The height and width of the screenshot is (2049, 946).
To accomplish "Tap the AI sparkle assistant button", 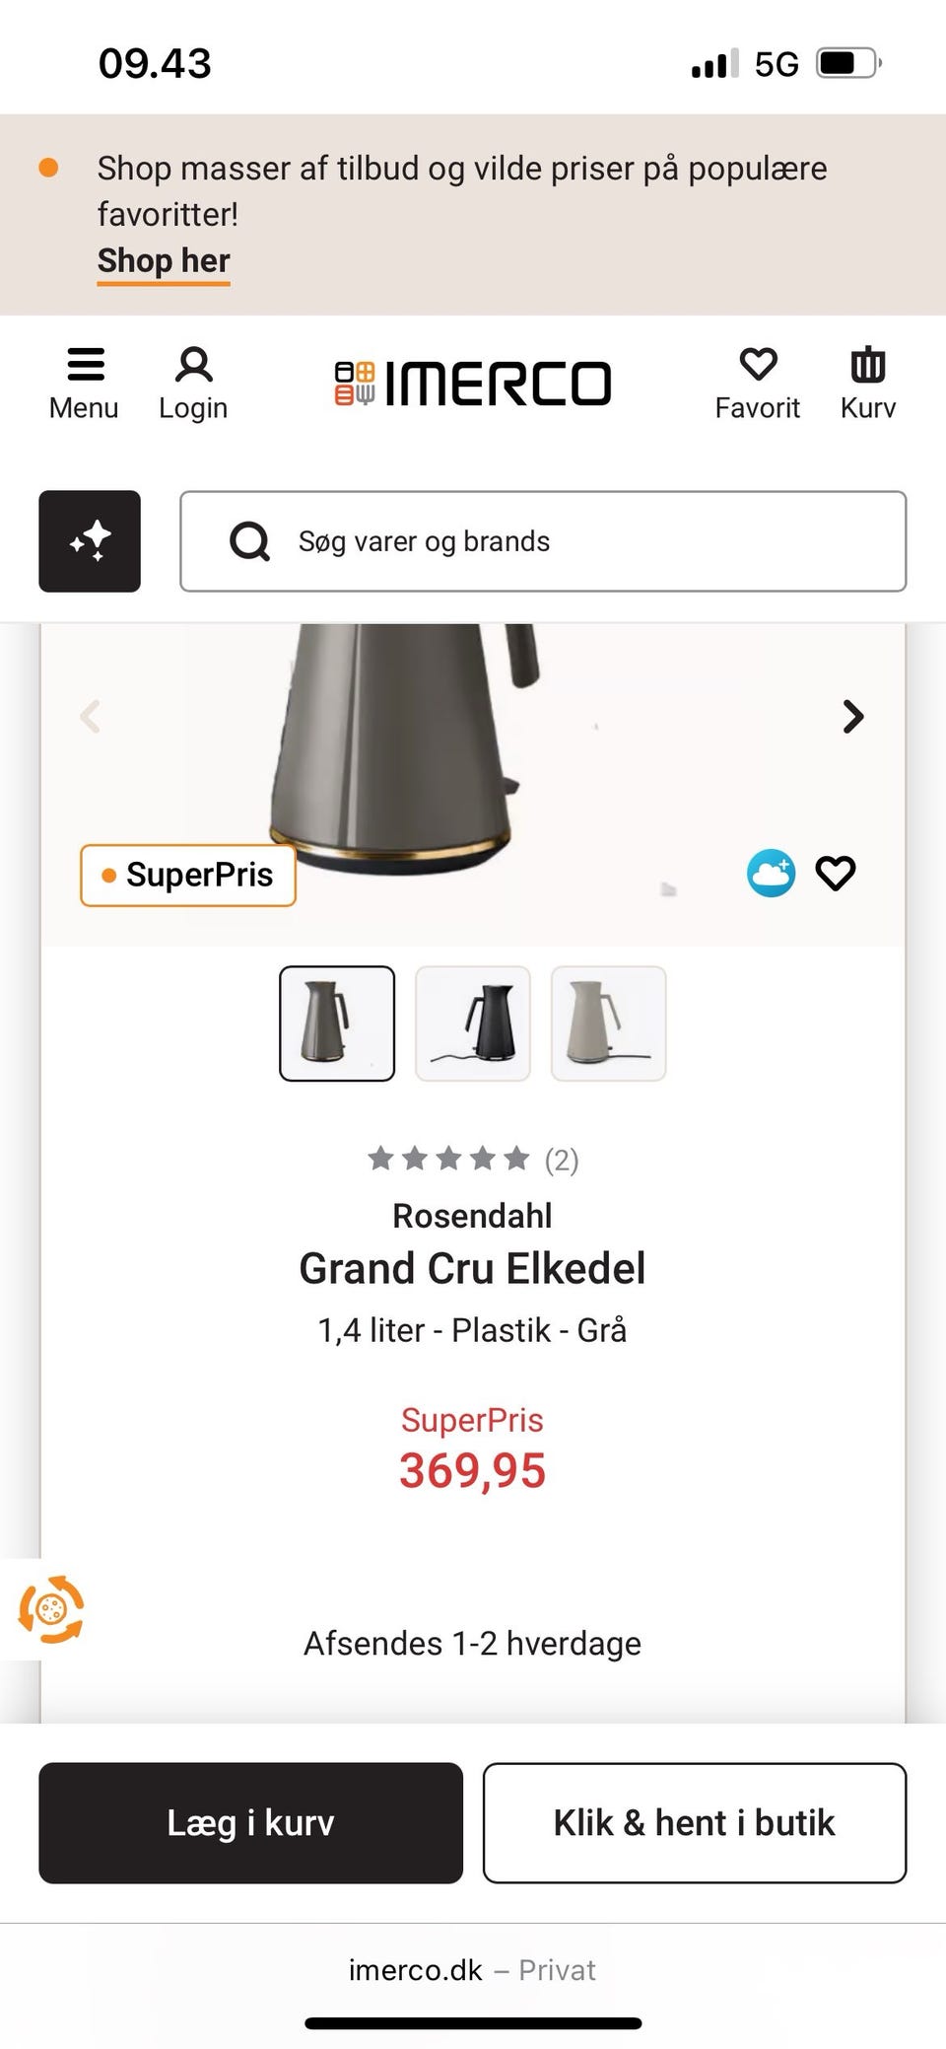I will pos(90,541).
